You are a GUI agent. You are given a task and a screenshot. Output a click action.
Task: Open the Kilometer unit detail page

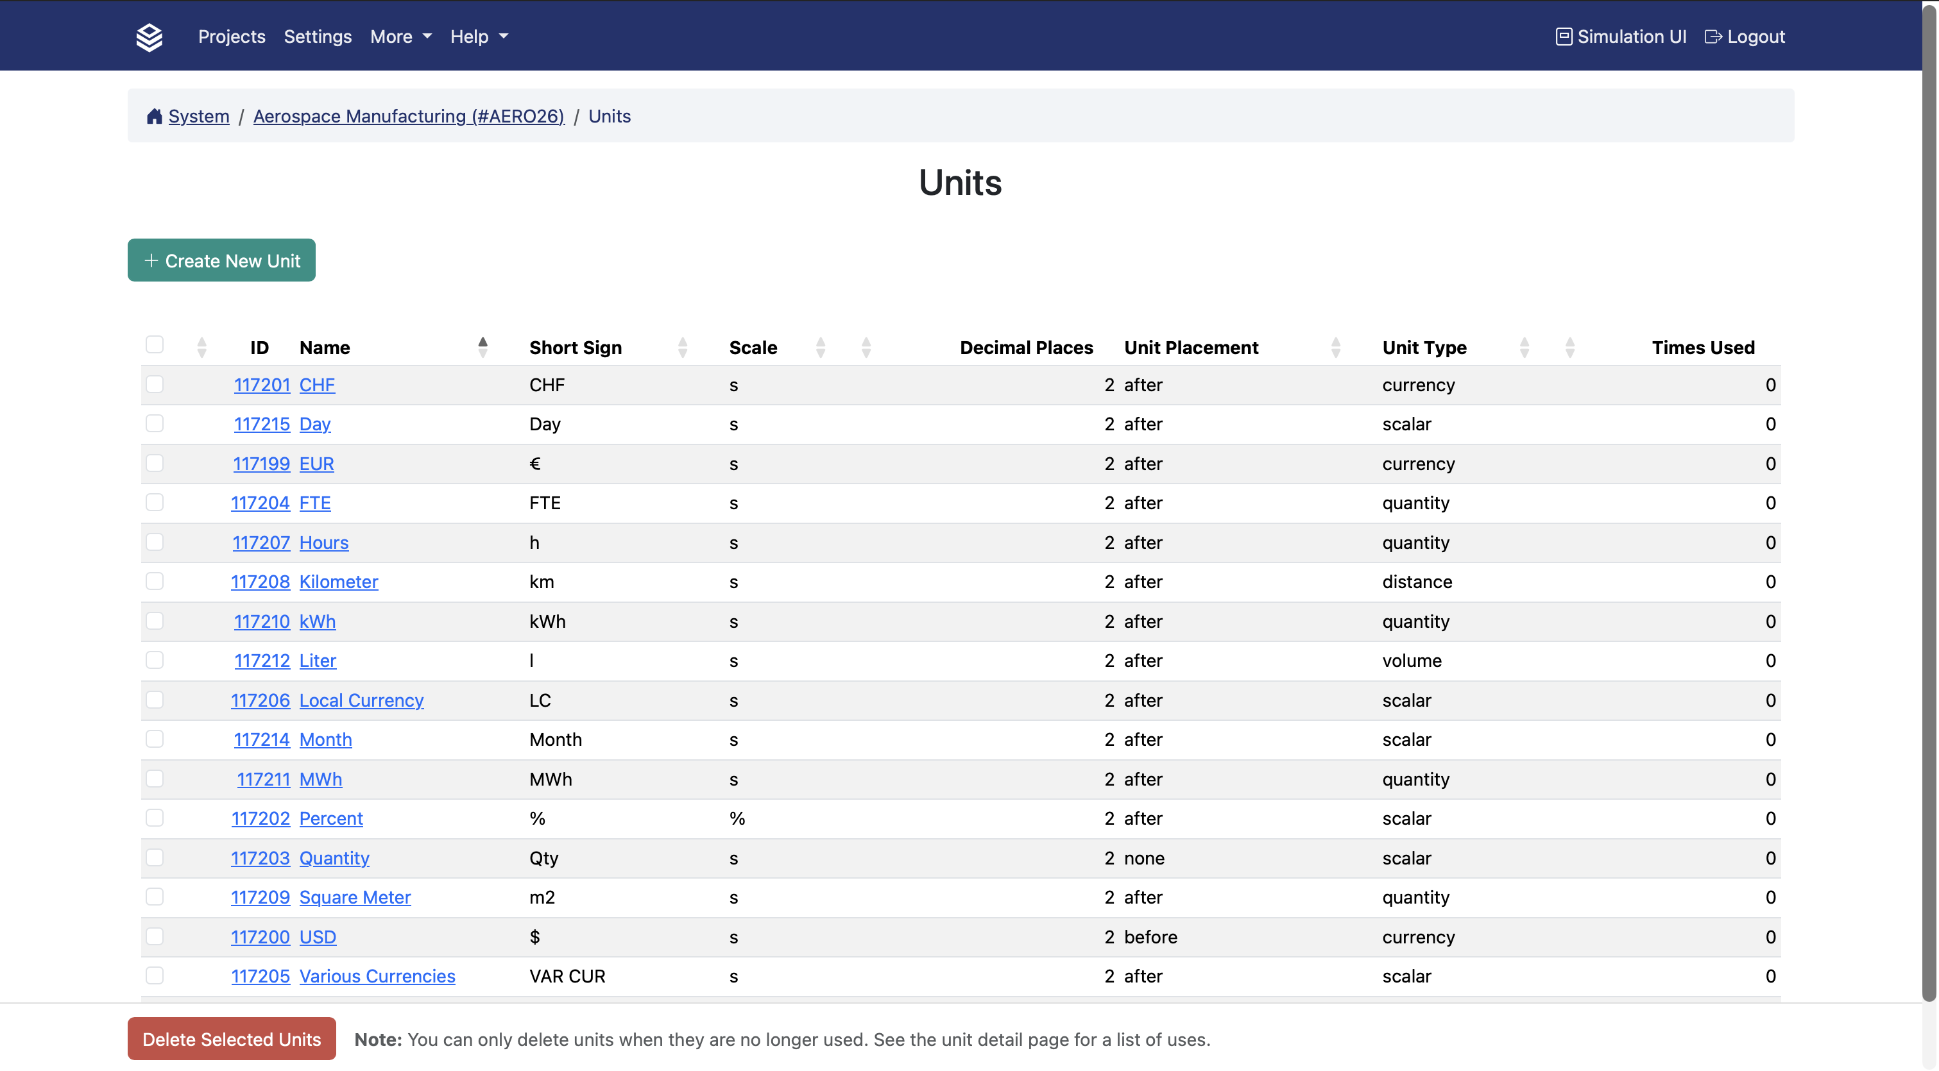click(339, 582)
